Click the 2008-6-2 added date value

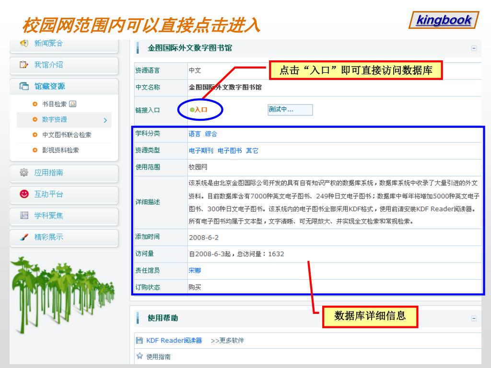204,238
